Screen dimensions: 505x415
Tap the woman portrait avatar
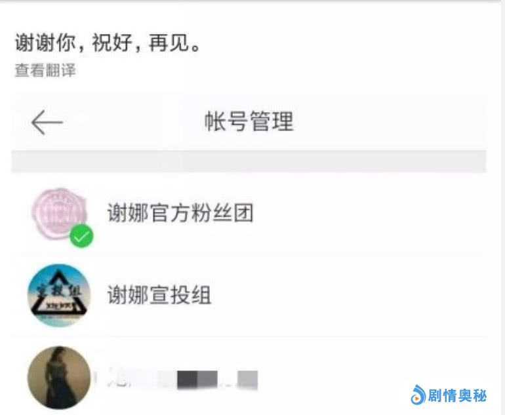click(59, 378)
